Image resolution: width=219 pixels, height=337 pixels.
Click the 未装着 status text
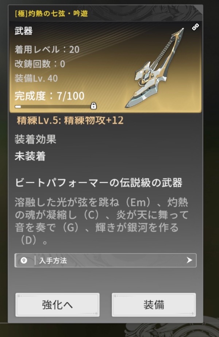coord(30,156)
